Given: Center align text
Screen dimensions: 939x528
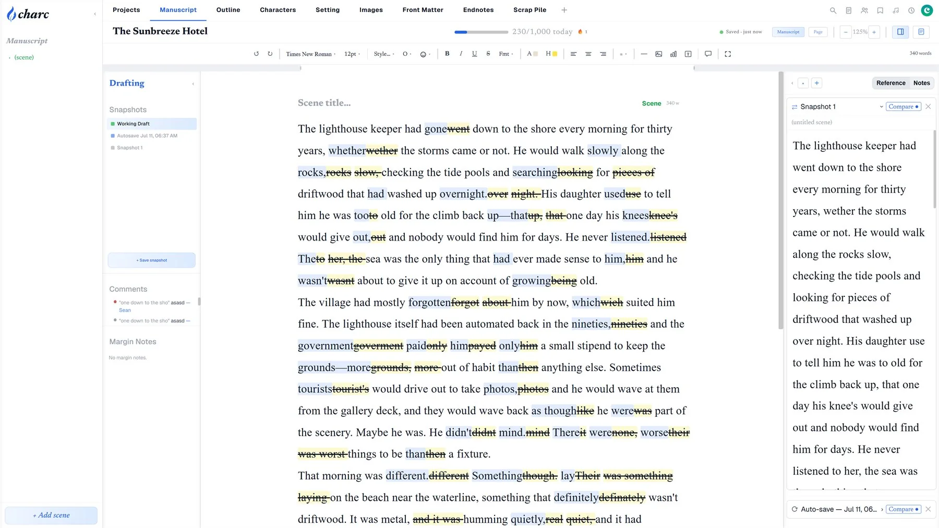Looking at the screenshot, I should click(x=588, y=54).
